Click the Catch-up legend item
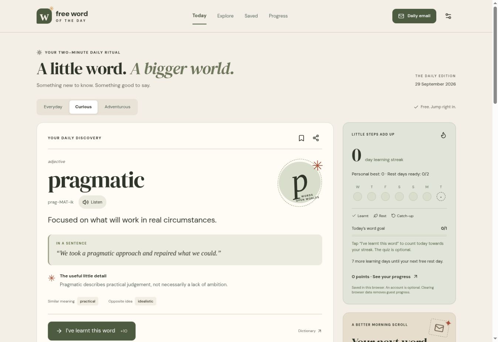 coord(402,216)
